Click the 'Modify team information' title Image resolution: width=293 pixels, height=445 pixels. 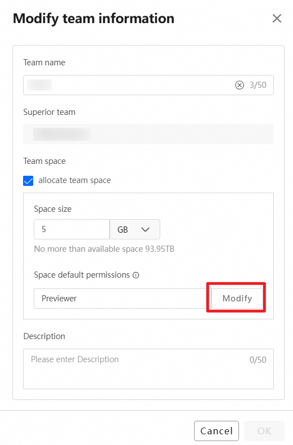click(94, 19)
